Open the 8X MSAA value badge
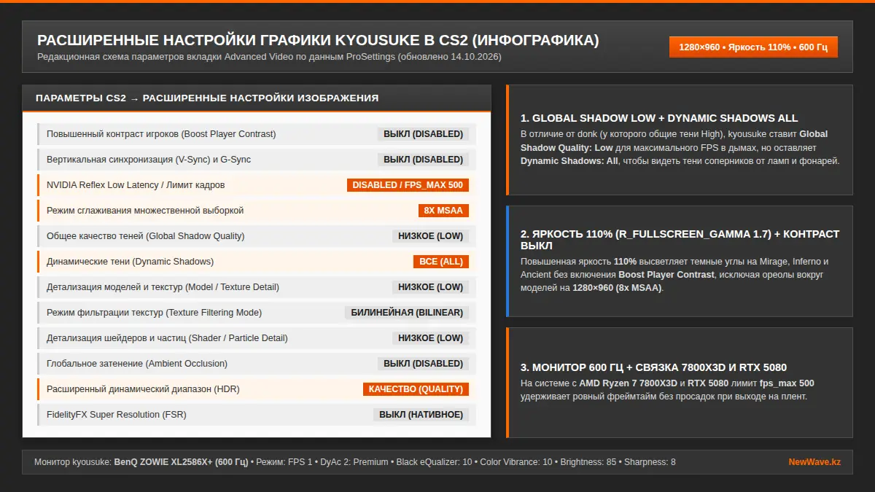Image resolution: width=875 pixels, height=492 pixels. (x=443, y=211)
